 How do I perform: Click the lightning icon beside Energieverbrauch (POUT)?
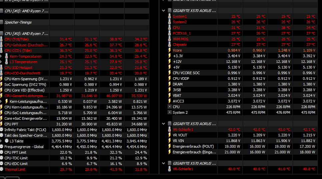[169, 146]
